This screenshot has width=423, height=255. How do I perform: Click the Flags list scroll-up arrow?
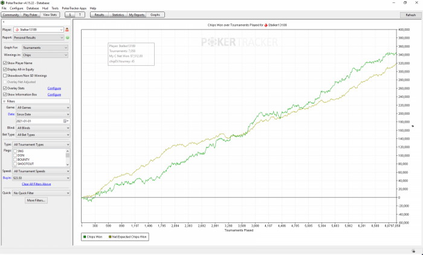(x=68, y=151)
